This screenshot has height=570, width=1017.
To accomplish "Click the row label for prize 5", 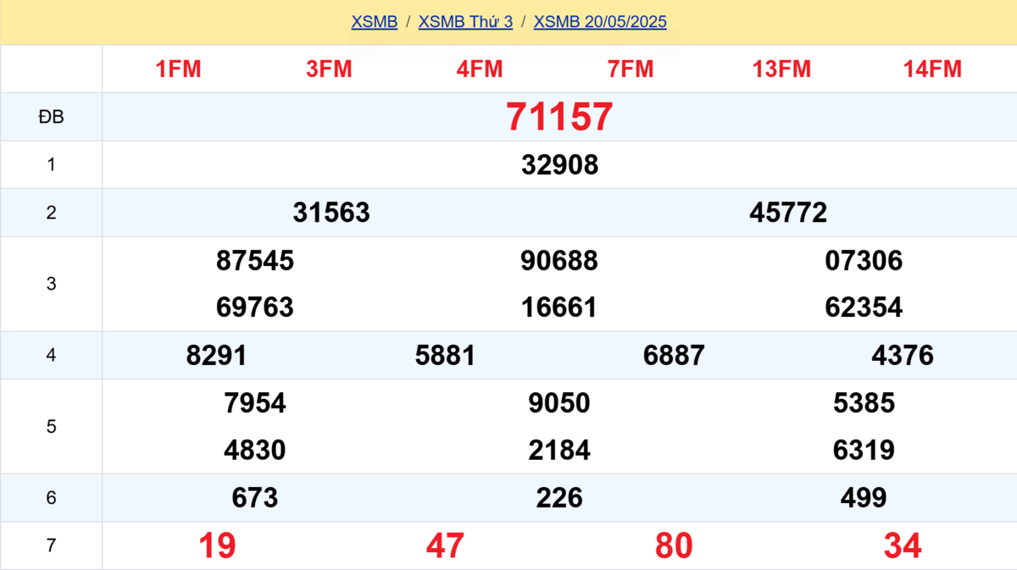I will [x=51, y=427].
